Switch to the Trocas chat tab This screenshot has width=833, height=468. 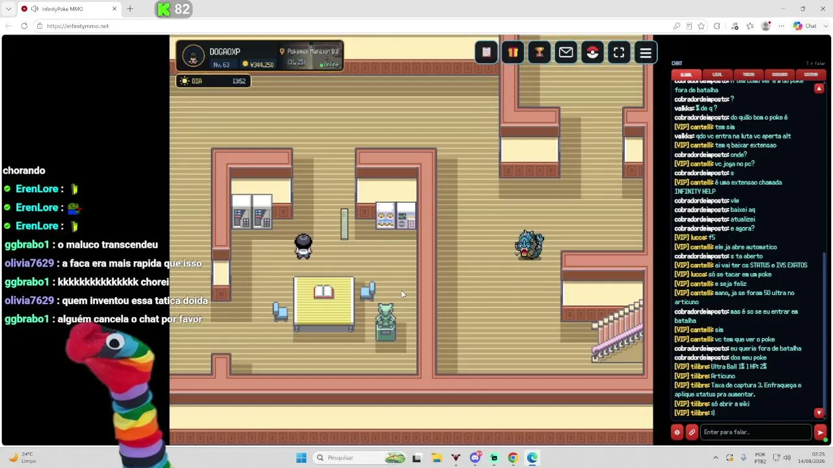(748, 75)
